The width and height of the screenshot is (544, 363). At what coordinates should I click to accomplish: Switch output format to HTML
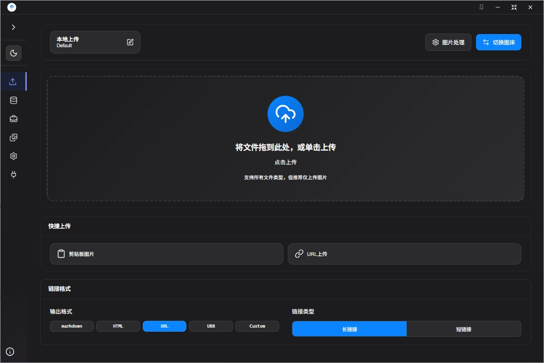click(118, 326)
